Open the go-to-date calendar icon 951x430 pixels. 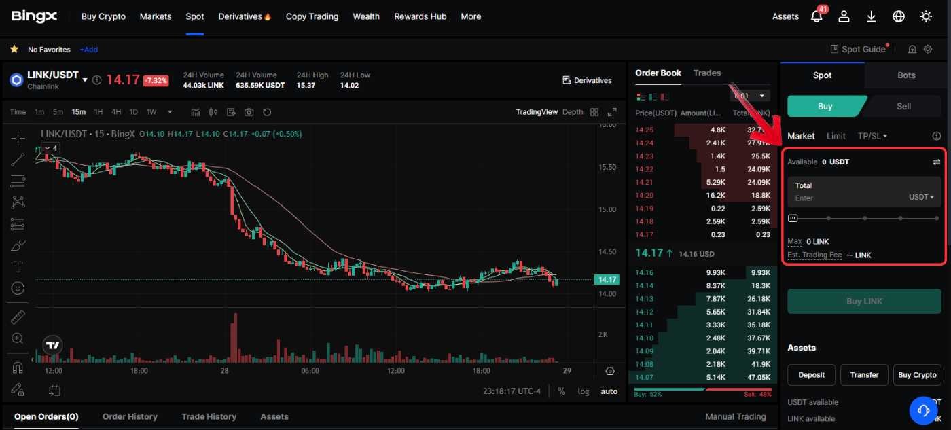[54, 391]
